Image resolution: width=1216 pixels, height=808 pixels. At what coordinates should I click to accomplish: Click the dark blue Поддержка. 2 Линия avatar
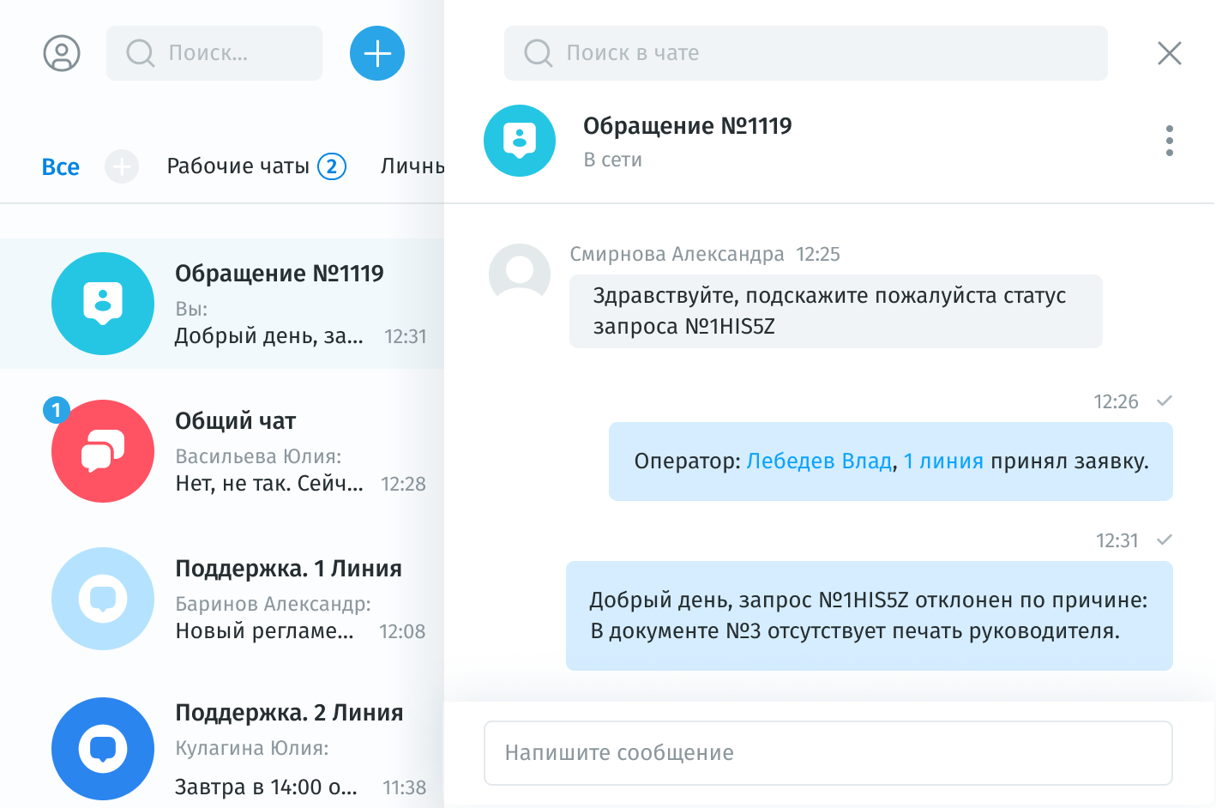click(103, 749)
